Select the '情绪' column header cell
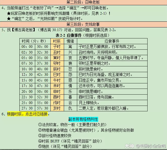The width and height of the screenshot is (167, 150). [x=70, y=41]
